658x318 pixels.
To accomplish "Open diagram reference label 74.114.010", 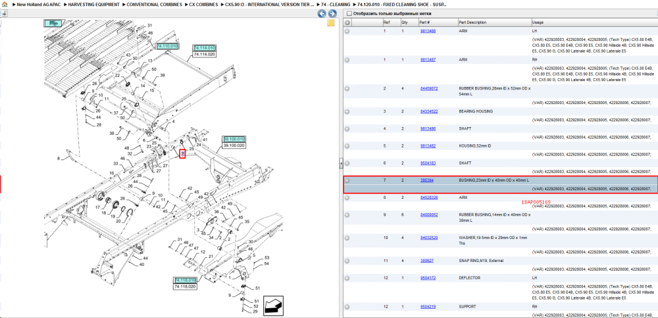I will tap(205, 48).
